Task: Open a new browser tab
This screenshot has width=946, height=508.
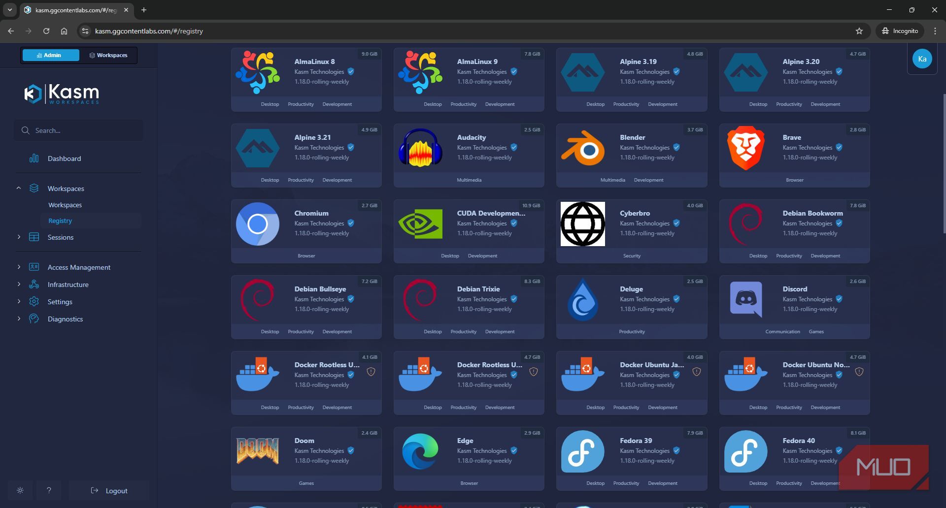Action: click(x=144, y=10)
